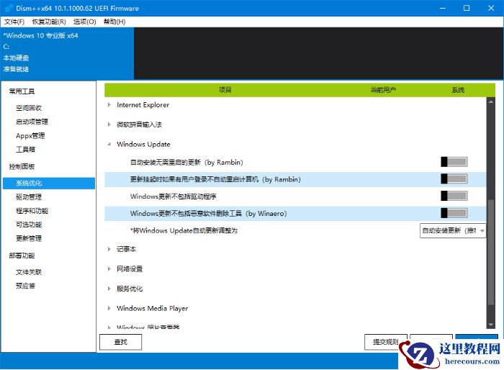Open 可选功能 in the sidebar
Screen dimensions: 504x370
[29, 225]
